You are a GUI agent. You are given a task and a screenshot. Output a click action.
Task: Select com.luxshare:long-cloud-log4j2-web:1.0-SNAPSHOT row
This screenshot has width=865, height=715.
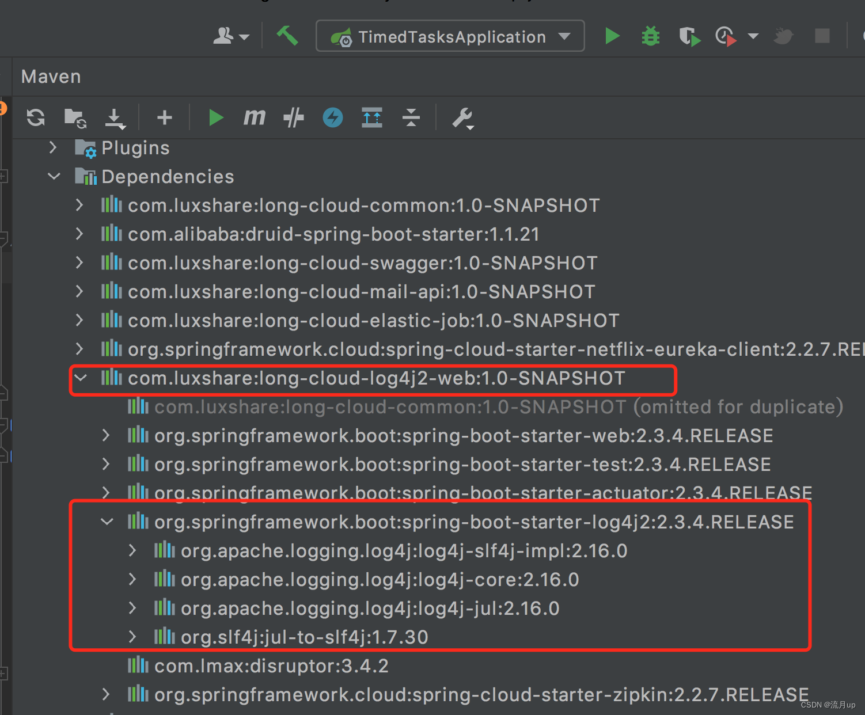click(439, 378)
